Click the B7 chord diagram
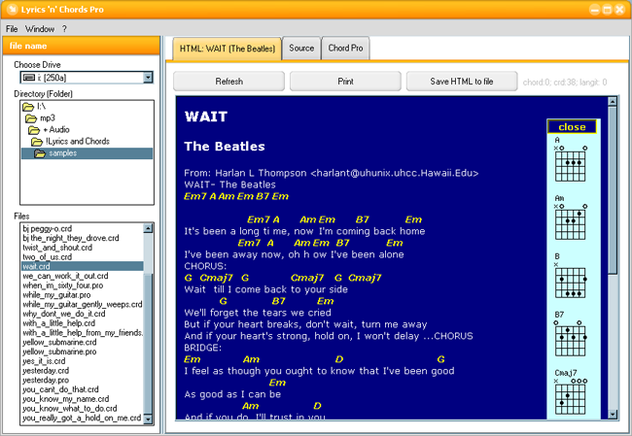Image resolution: width=632 pixels, height=436 pixels. coord(571,334)
